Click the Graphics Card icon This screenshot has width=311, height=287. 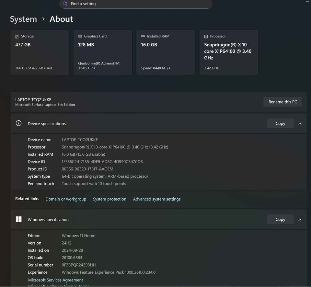point(80,36)
